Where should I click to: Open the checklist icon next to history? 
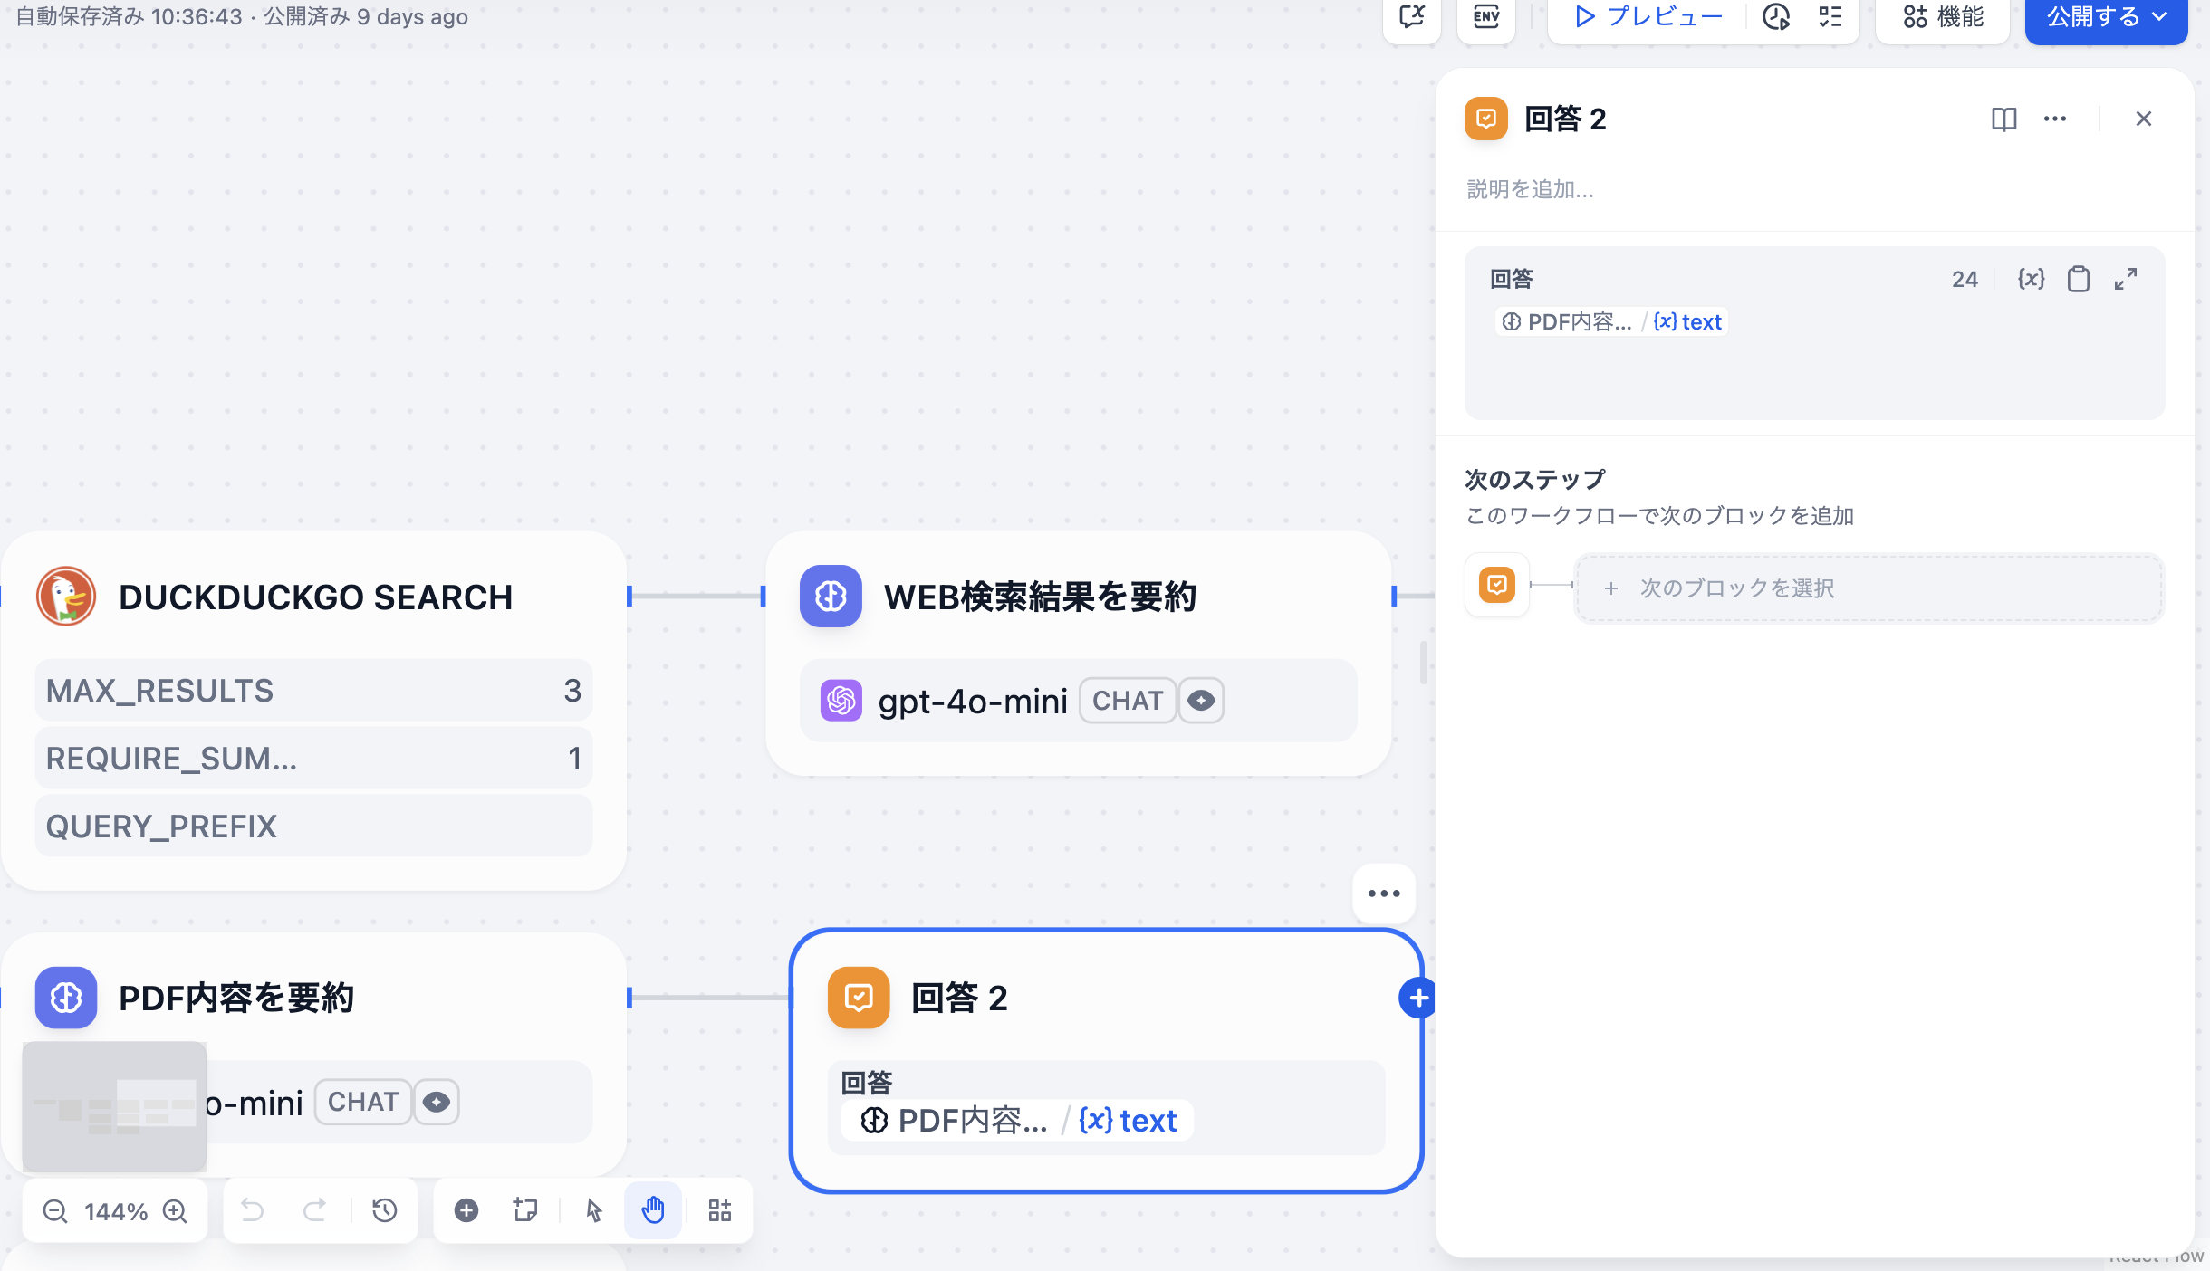click(x=1830, y=15)
